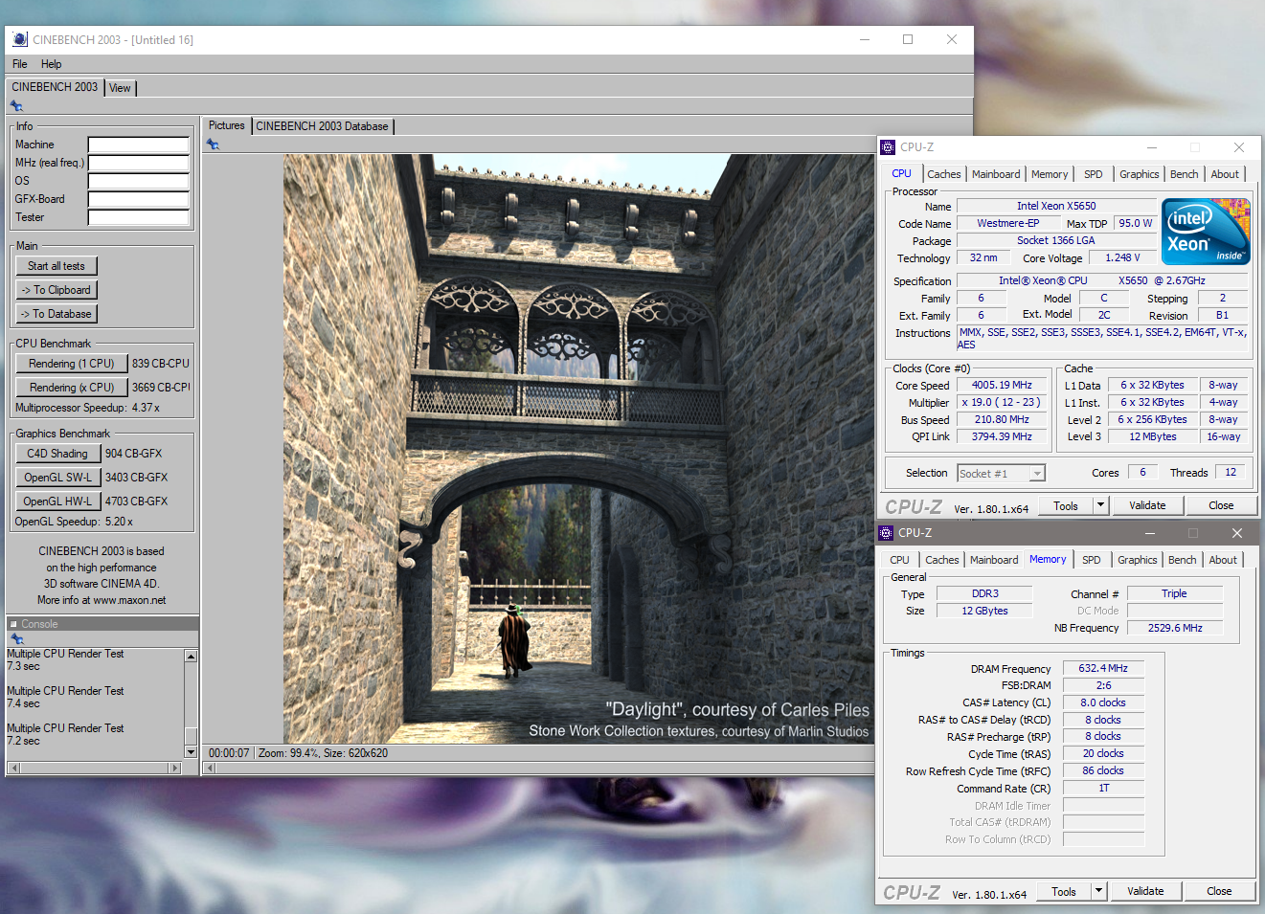This screenshot has height=914, width=1265.
Task: Click console scrollbar up arrow
Action: tap(191, 657)
